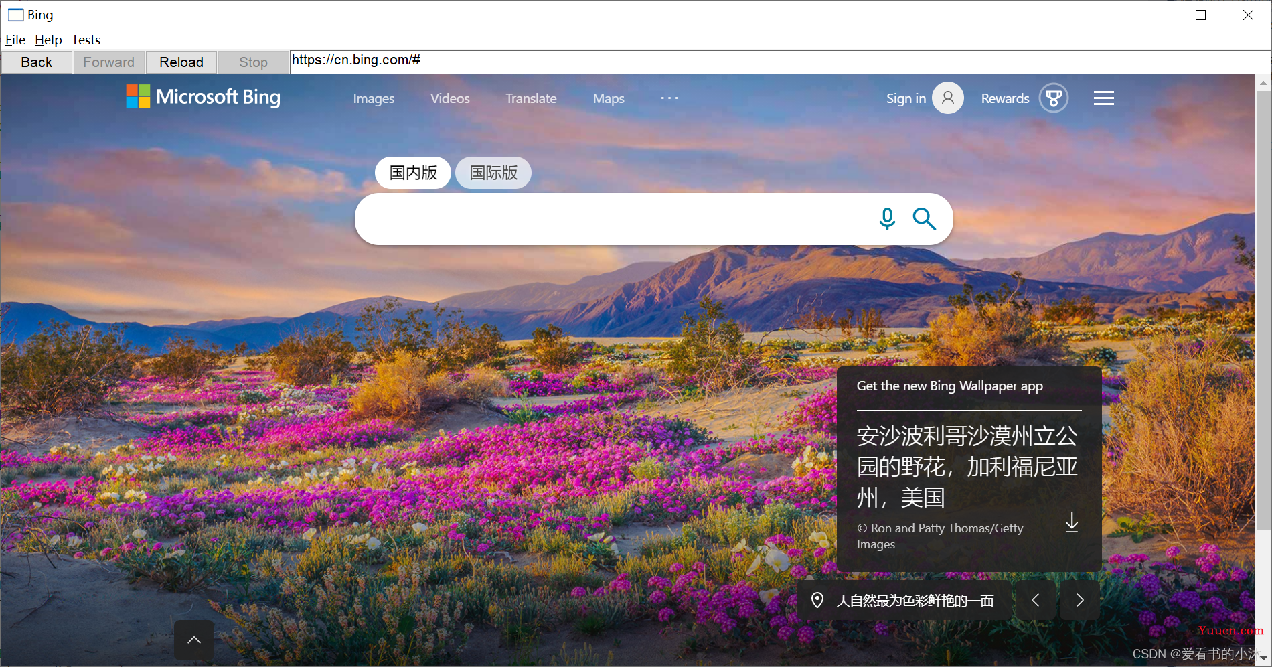The height and width of the screenshot is (667, 1272).
Task: Click the Bing window title icon
Action: tap(15, 15)
